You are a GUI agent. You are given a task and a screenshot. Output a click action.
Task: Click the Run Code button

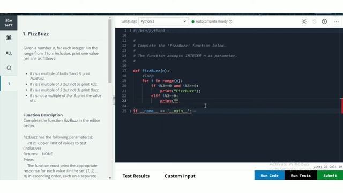pos(270,175)
